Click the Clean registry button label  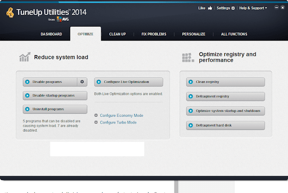tap(207, 82)
